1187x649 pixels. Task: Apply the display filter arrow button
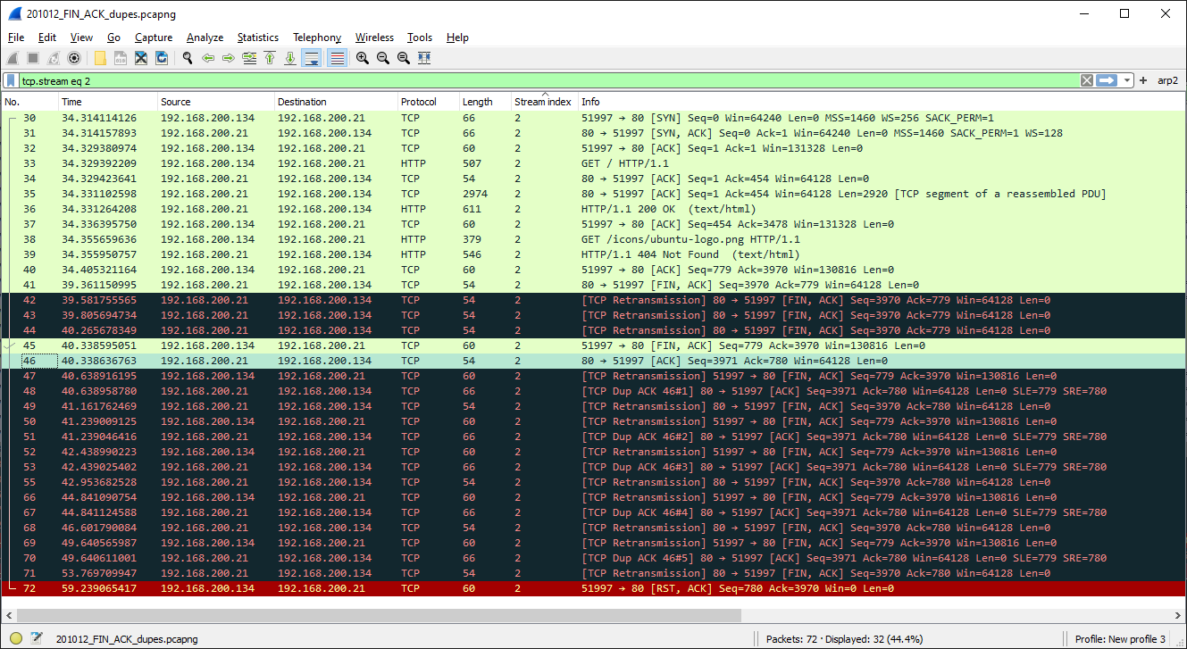pyautogui.click(x=1108, y=80)
